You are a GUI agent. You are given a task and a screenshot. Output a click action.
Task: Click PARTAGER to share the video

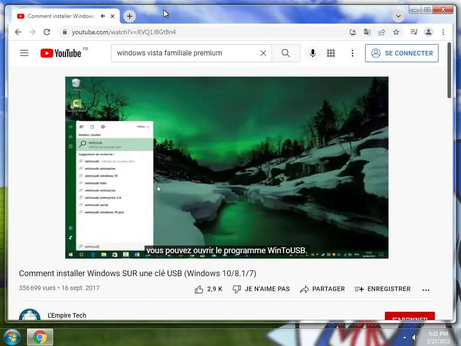(x=322, y=289)
